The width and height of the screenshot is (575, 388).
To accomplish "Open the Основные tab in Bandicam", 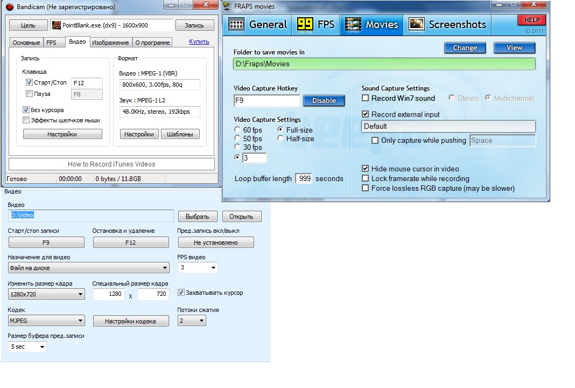I will tap(26, 43).
